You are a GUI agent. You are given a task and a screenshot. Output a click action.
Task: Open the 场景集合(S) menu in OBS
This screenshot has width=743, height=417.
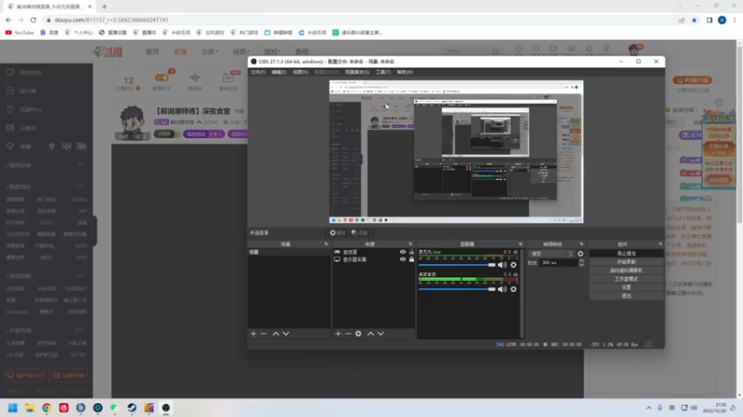(358, 72)
